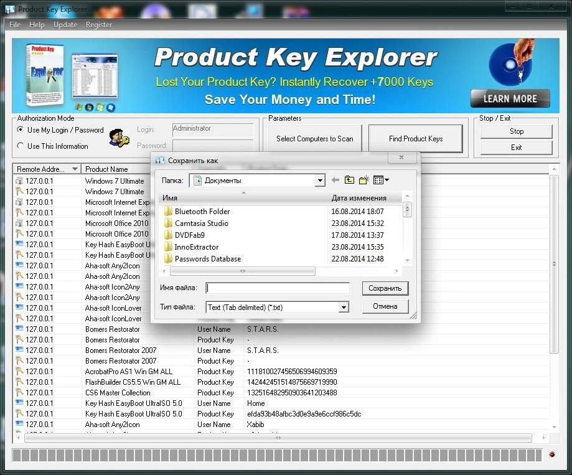Click the key icon of the CS6 Master Collection row
Screen dimensions: 572x475
coord(19,393)
